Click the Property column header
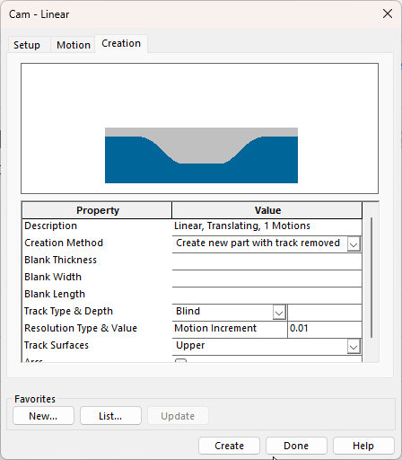Viewport: 402px width, 460px height. (x=97, y=210)
